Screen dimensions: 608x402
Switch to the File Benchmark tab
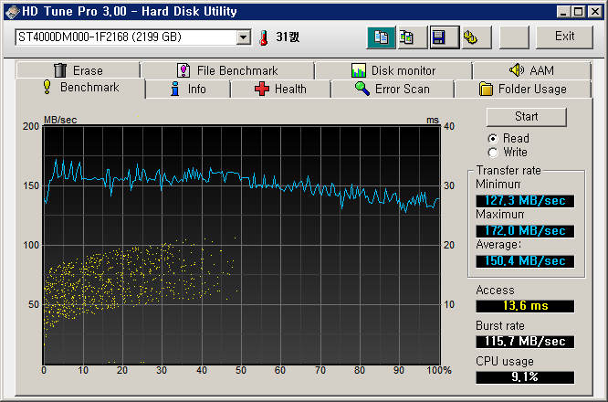pos(227,70)
